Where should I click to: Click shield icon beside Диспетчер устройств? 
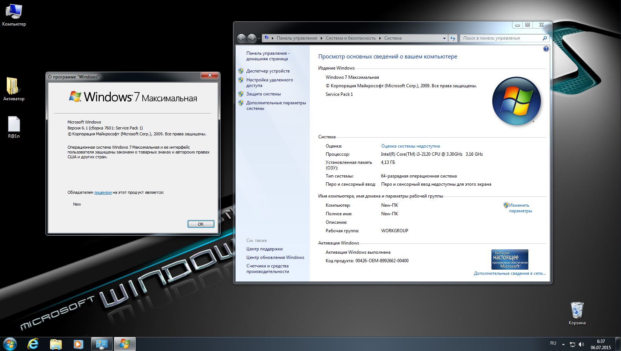pyautogui.click(x=241, y=71)
